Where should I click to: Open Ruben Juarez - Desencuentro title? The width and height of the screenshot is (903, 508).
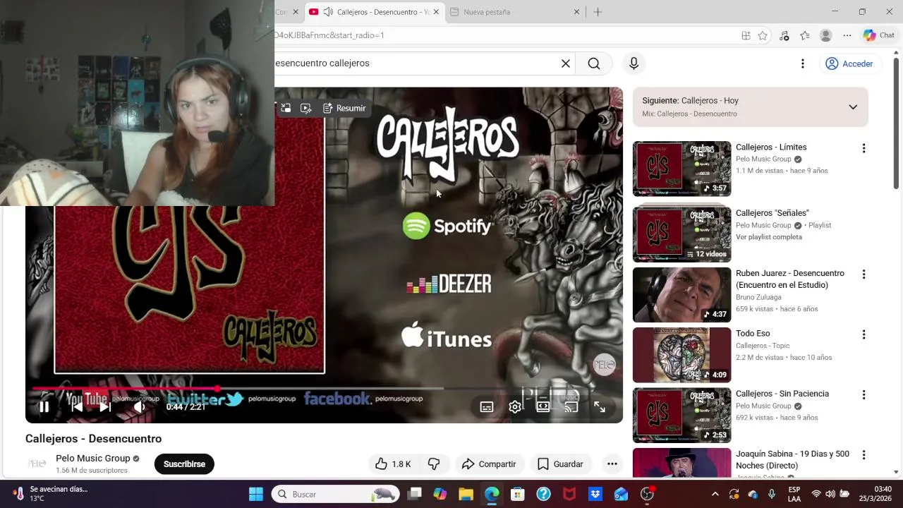(x=789, y=279)
